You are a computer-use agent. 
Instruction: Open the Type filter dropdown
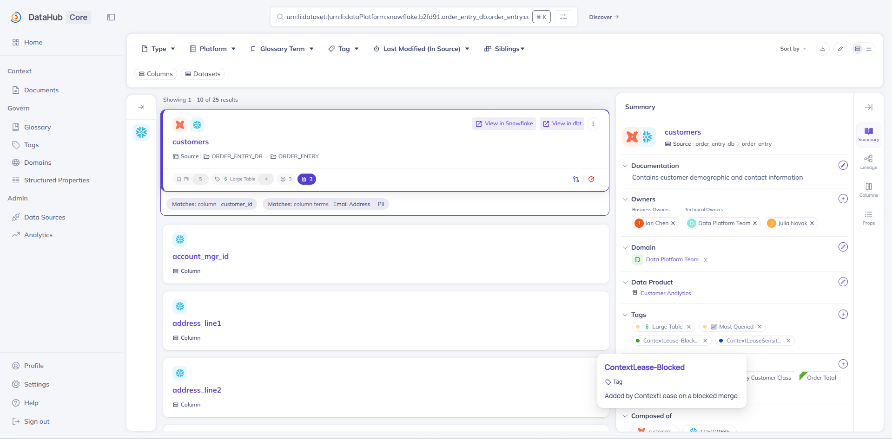click(x=158, y=49)
